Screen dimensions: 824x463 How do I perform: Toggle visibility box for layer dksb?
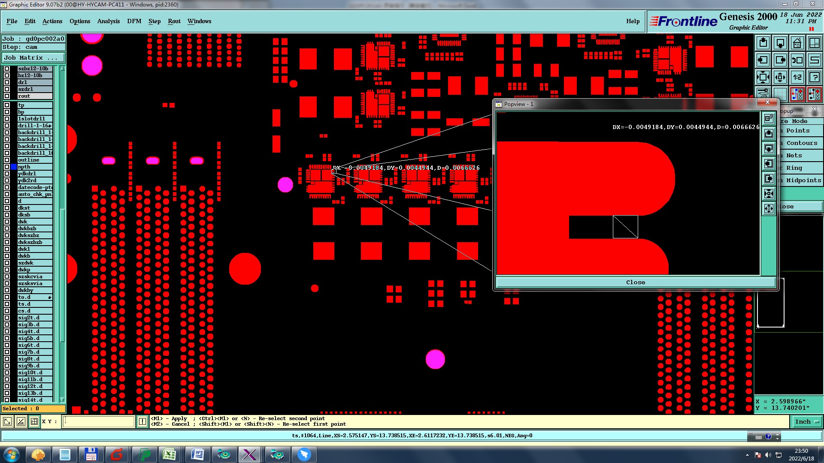[x=7, y=215]
